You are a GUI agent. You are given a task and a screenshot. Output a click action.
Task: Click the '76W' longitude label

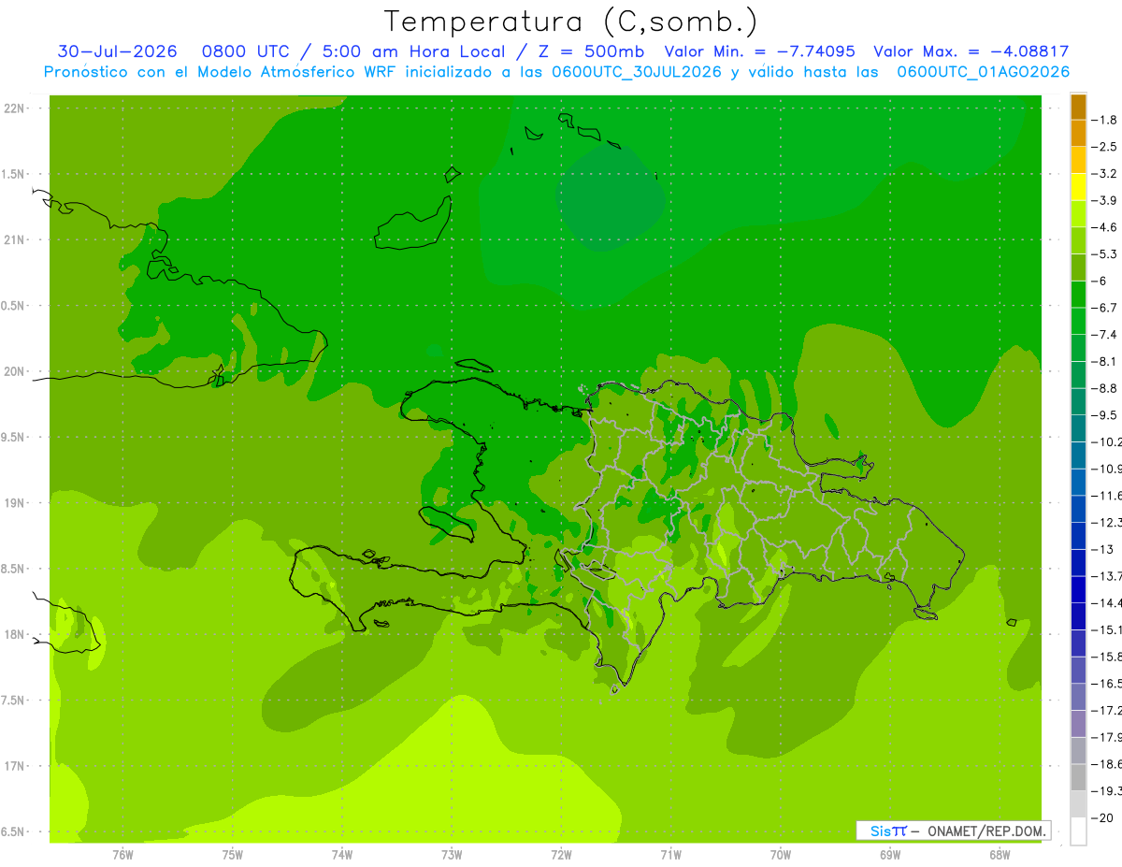tap(122, 855)
